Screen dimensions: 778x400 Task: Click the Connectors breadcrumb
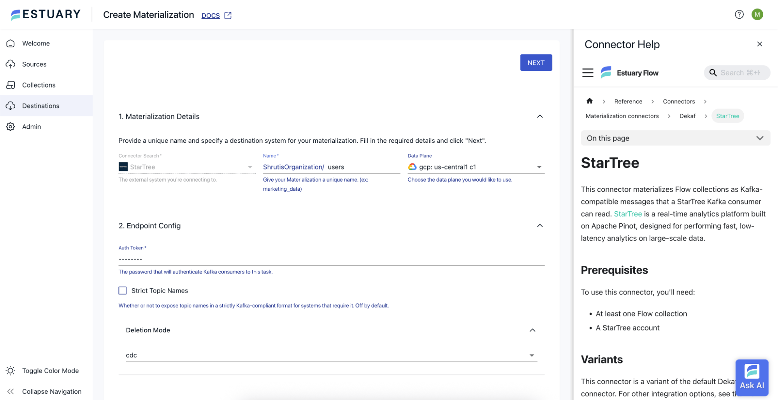[679, 101]
